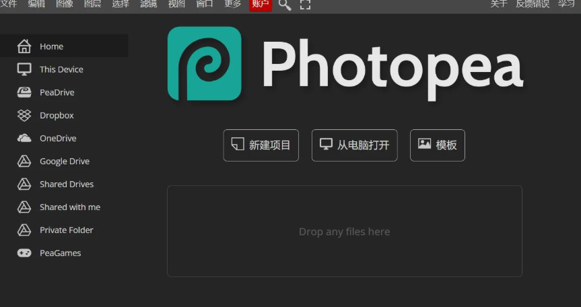Open the 窗口 menu
Viewport: 581px width, 307px height.
coord(205,4)
